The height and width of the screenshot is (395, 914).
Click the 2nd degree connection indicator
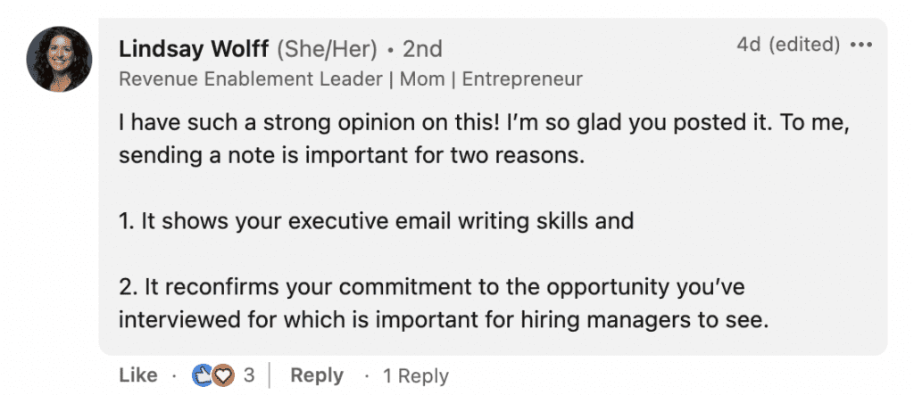coord(422,50)
